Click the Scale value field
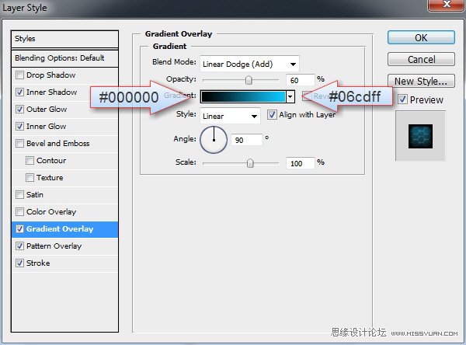This screenshot has height=345, width=466. point(300,163)
